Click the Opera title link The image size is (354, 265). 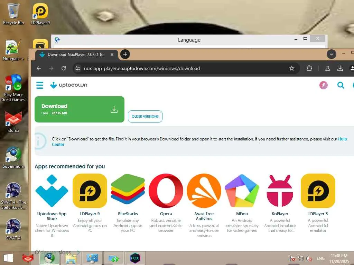click(x=166, y=214)
